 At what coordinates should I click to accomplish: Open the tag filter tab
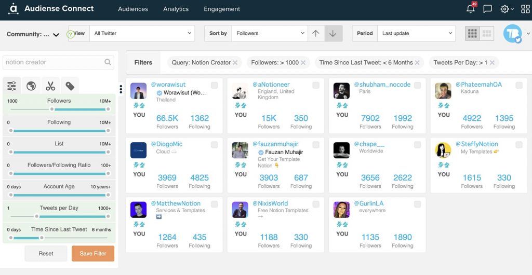tap(70, 86)
